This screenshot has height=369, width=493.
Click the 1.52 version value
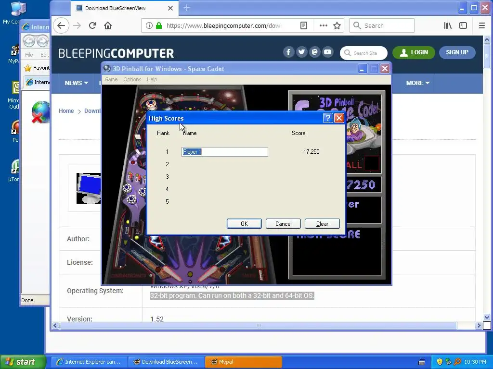(x=157, y=319)
